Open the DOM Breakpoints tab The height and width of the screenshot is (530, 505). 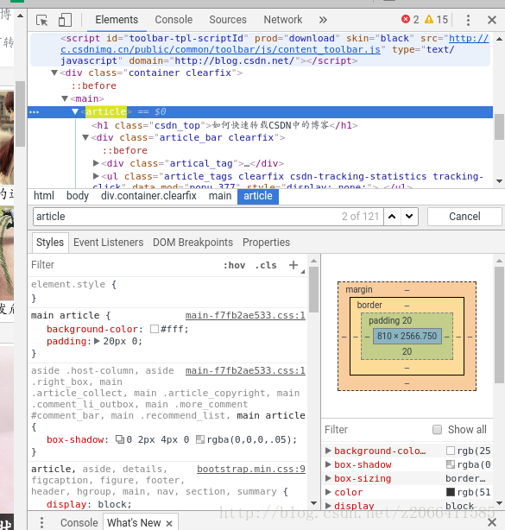point(193,243)
